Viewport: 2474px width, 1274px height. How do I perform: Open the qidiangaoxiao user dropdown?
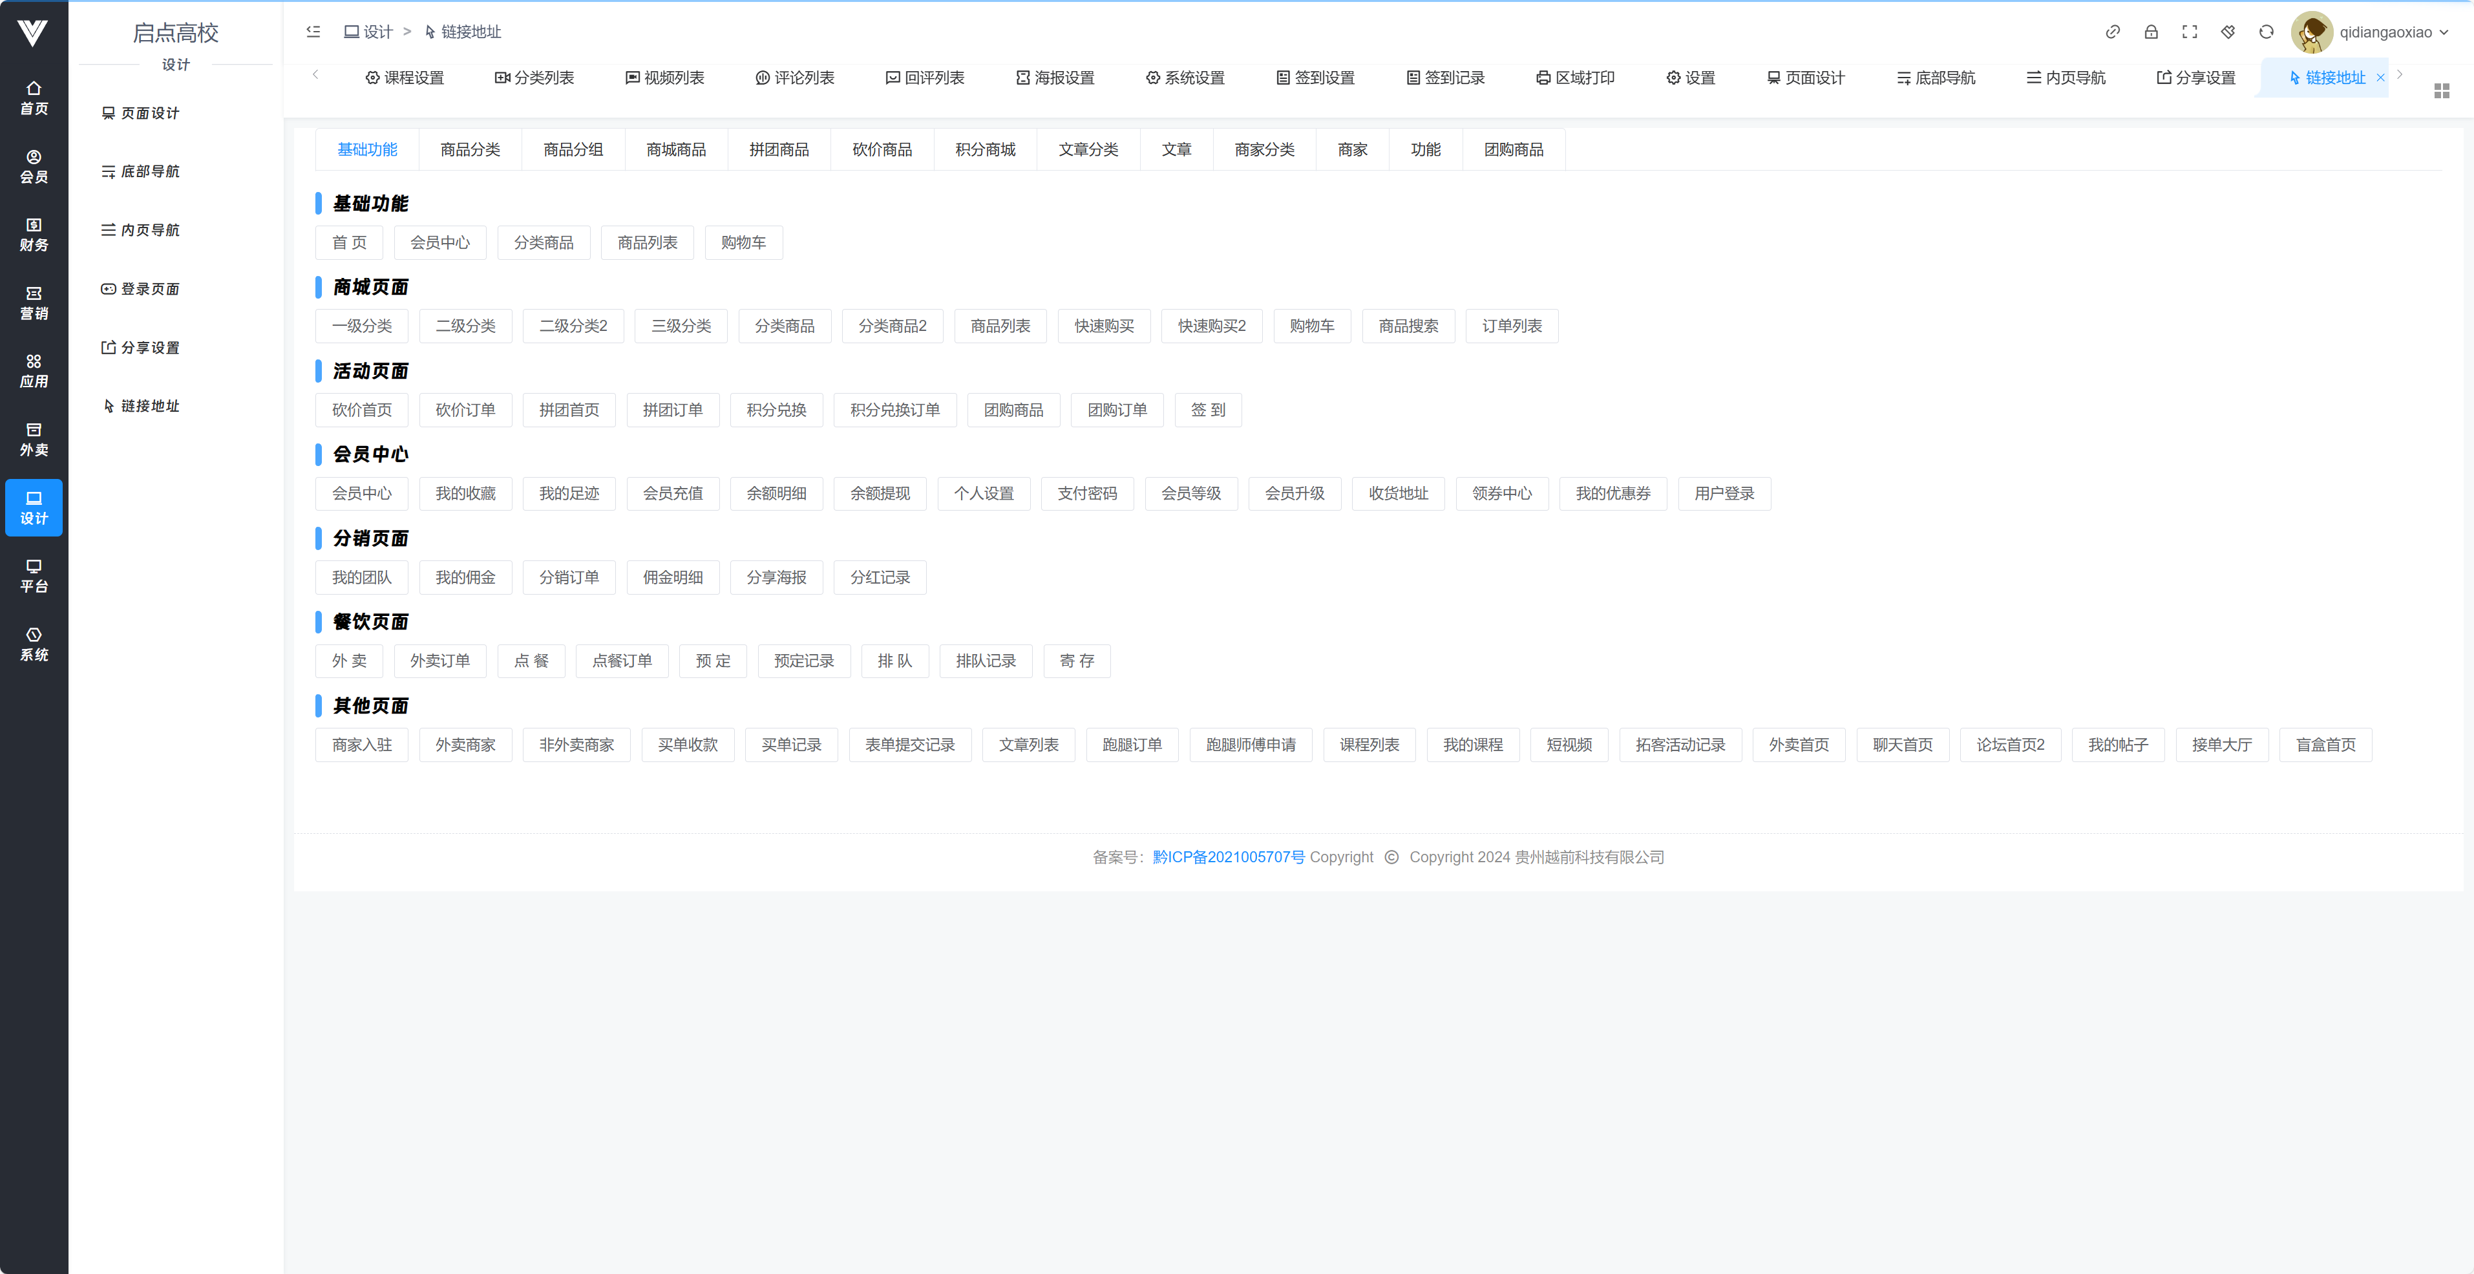tap(2393, 32)
